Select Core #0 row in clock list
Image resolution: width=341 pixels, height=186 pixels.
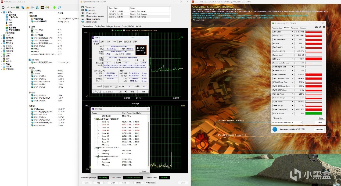tap(105, 122)
